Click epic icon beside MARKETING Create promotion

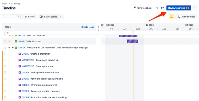click(x=20, y=66)
